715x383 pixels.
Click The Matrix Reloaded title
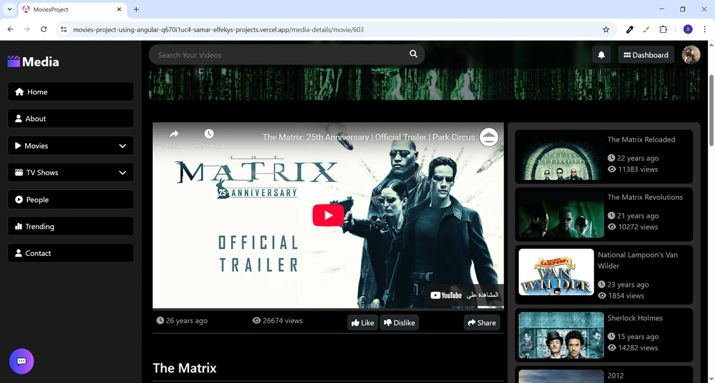coord(641,140)
